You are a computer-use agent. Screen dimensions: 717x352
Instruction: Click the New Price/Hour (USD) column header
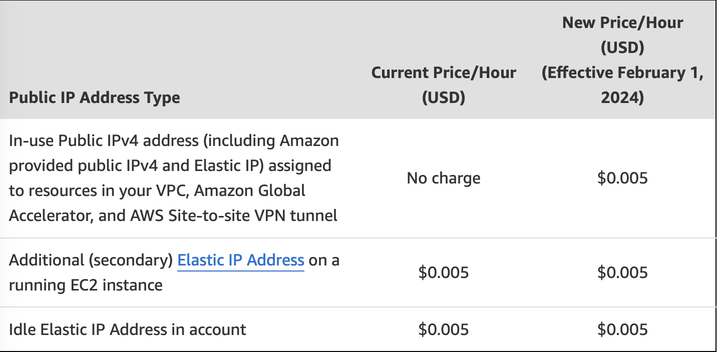tap(622, 60)
